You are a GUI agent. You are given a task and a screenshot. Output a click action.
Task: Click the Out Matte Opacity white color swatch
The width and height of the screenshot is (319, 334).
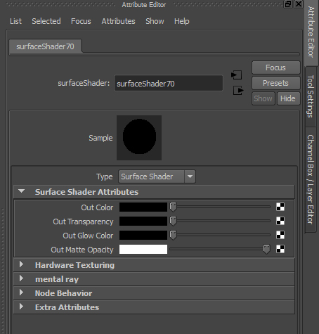click(x=143, y=249)
